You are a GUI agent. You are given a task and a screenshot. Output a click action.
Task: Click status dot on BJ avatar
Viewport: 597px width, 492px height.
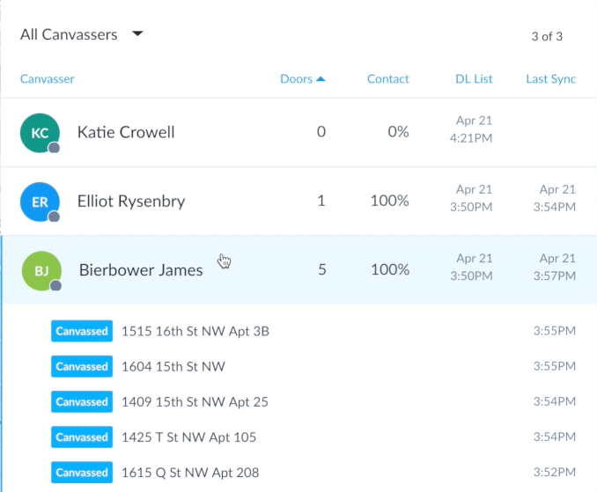55,285
